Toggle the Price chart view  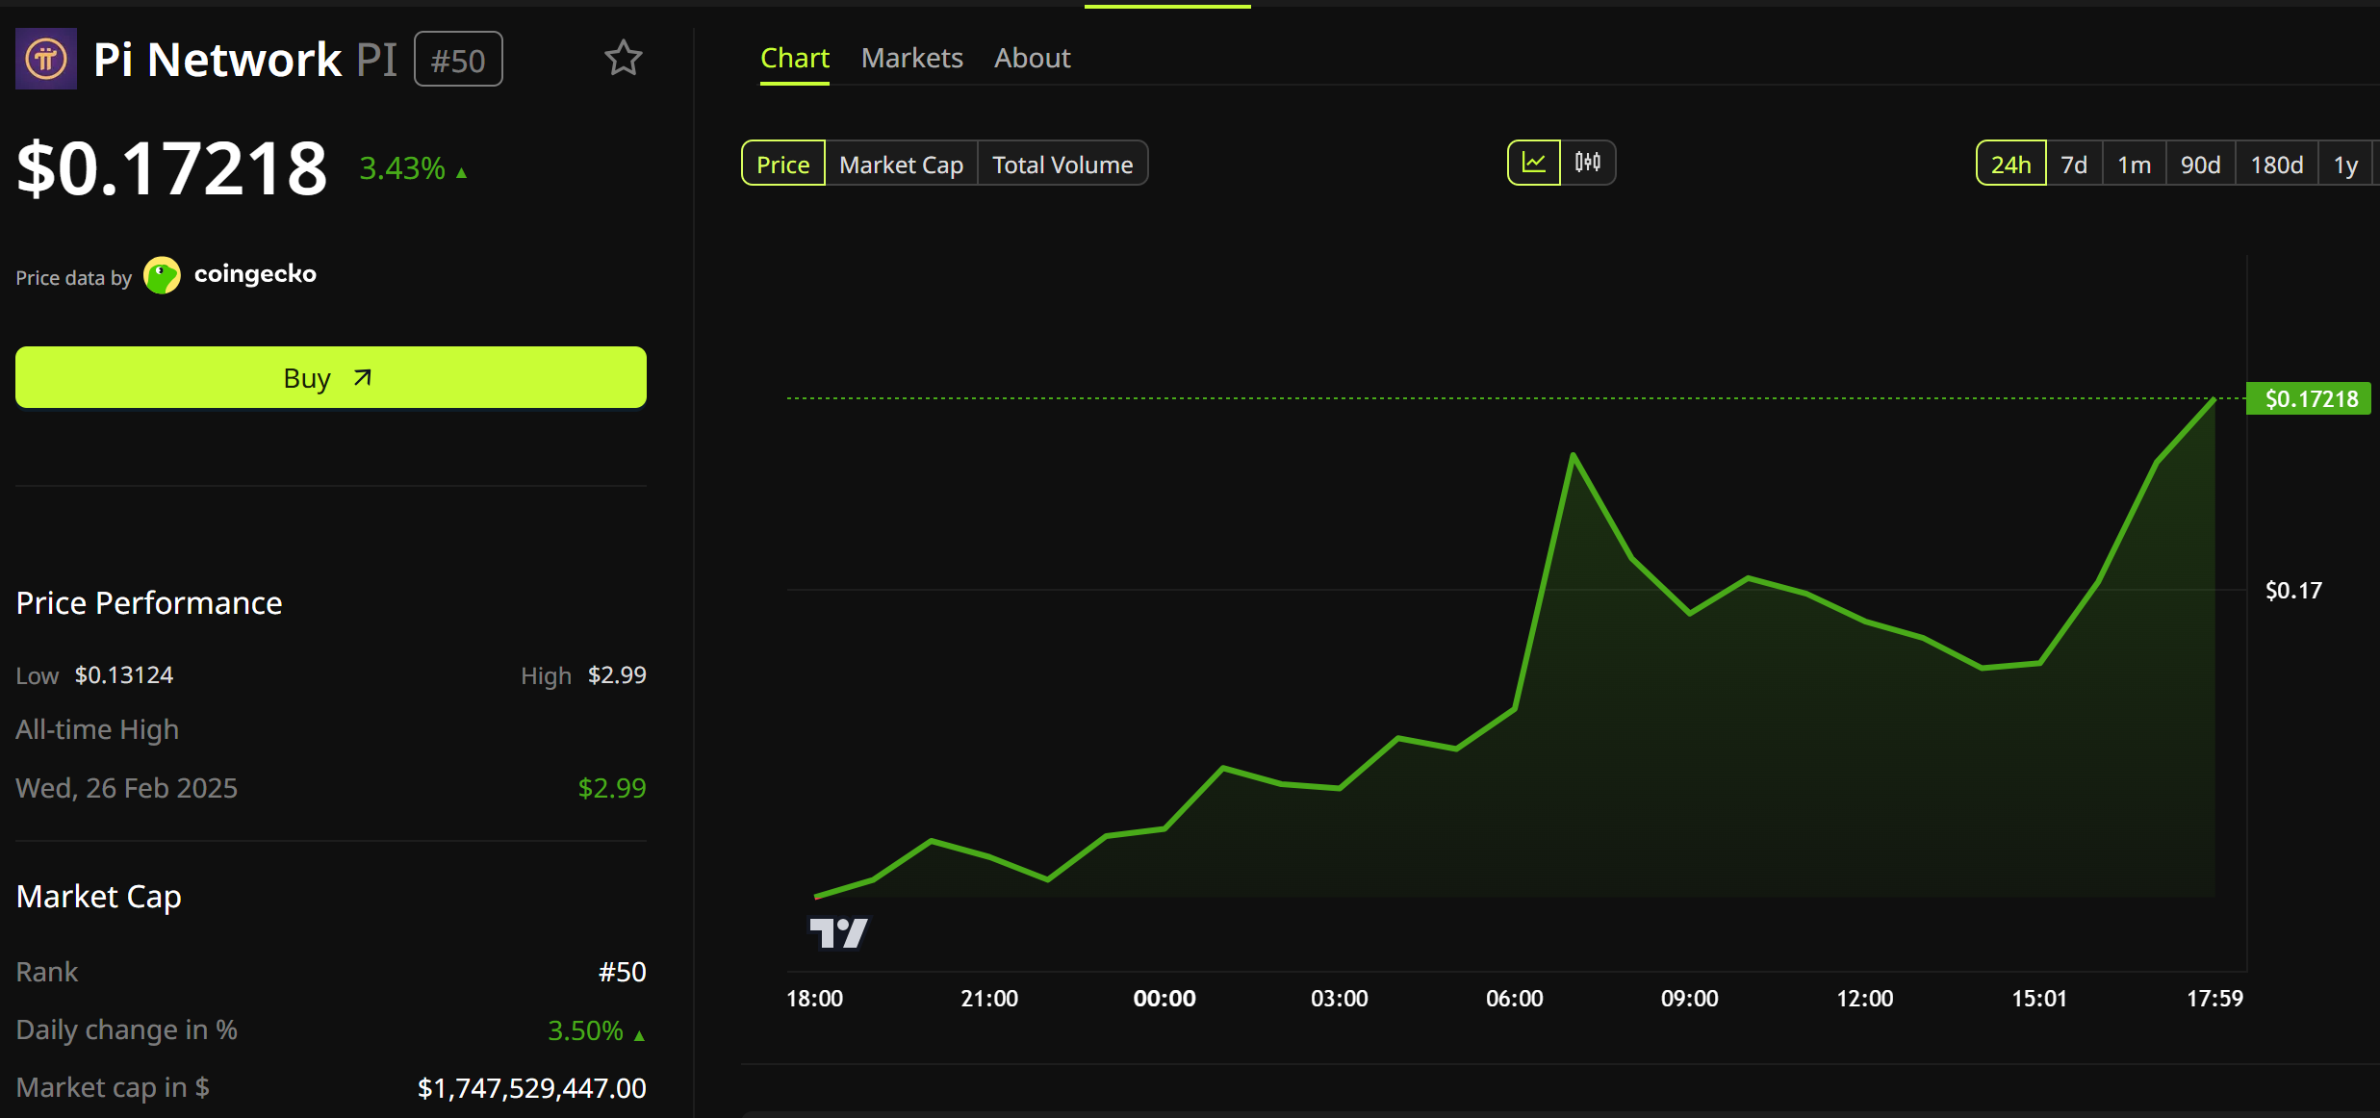(x=781, y=164)
